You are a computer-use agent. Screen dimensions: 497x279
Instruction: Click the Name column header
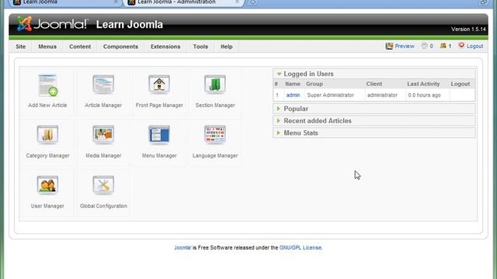[x=293, y=84]
